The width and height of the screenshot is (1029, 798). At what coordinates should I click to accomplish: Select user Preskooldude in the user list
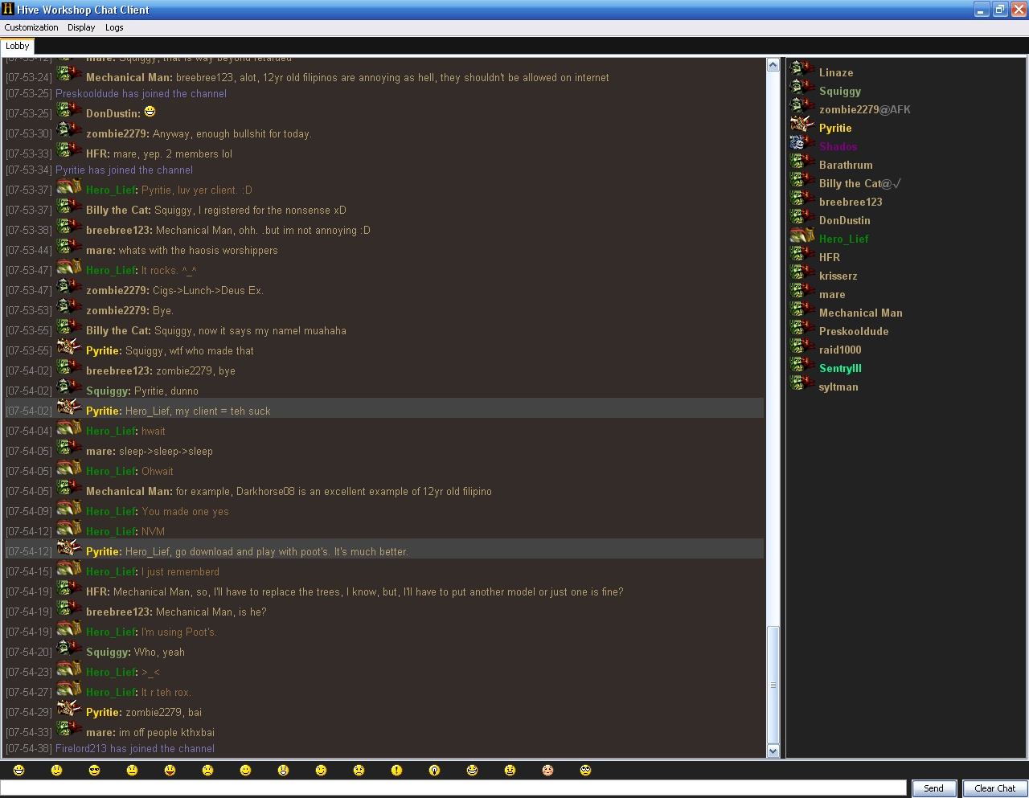coord(854,331)
